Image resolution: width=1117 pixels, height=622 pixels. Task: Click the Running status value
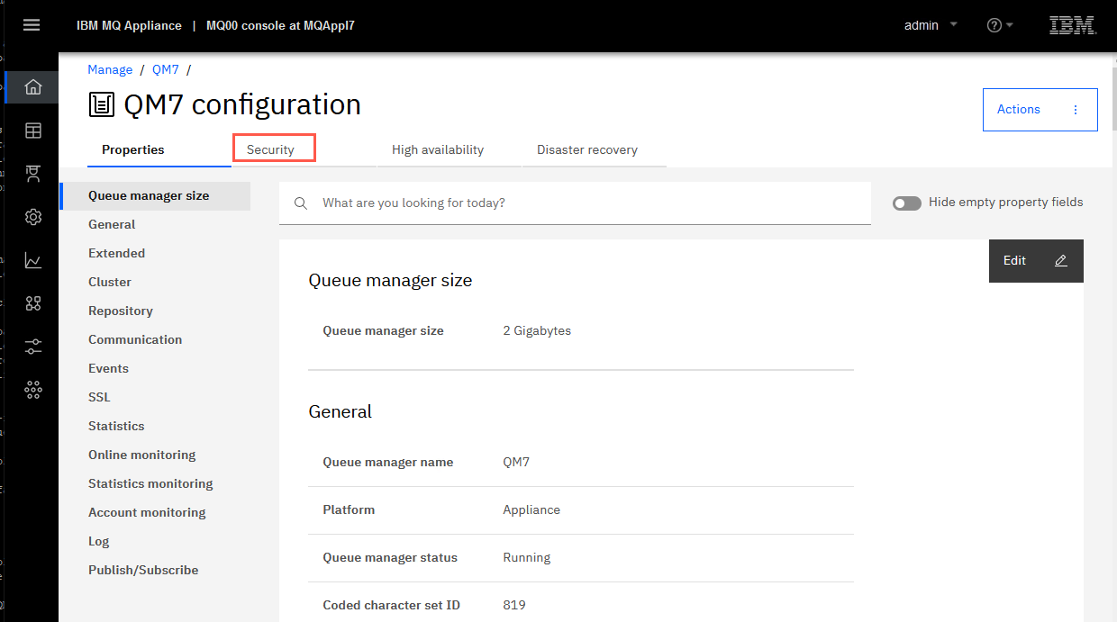click(x=526, y=558)
